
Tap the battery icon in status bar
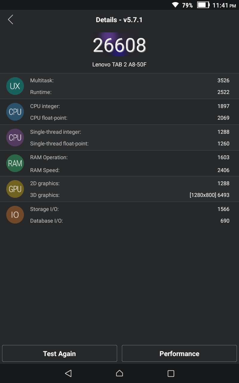point(203,5)
